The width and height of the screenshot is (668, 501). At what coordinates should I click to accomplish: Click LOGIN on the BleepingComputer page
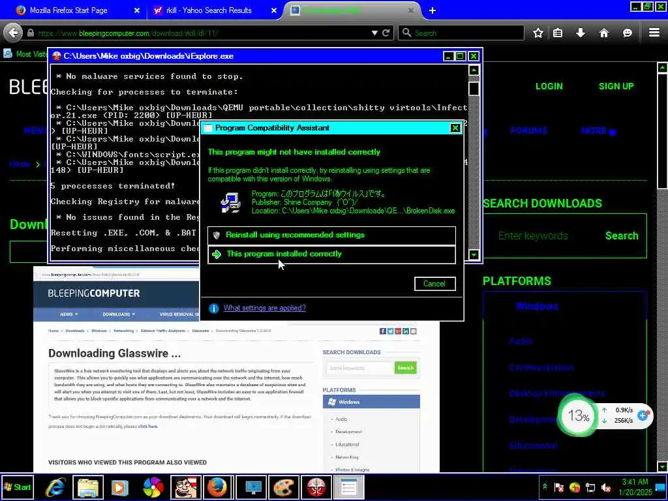[549, 86]
